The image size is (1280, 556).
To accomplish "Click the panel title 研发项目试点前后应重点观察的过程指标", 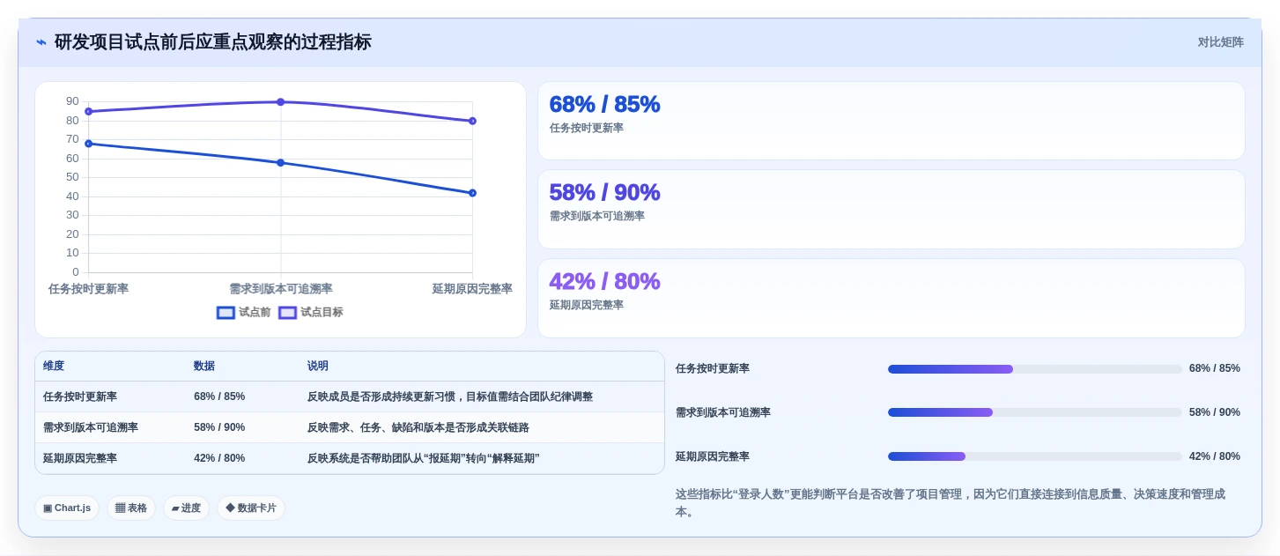I will pos(213,42).
